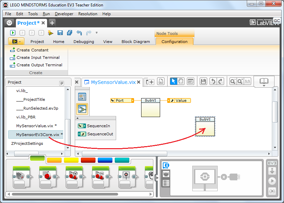This screenshot has width=284, height=203.
Task: Switch to the Block Diagram ribbon tab
Action: tap(136, 42)
